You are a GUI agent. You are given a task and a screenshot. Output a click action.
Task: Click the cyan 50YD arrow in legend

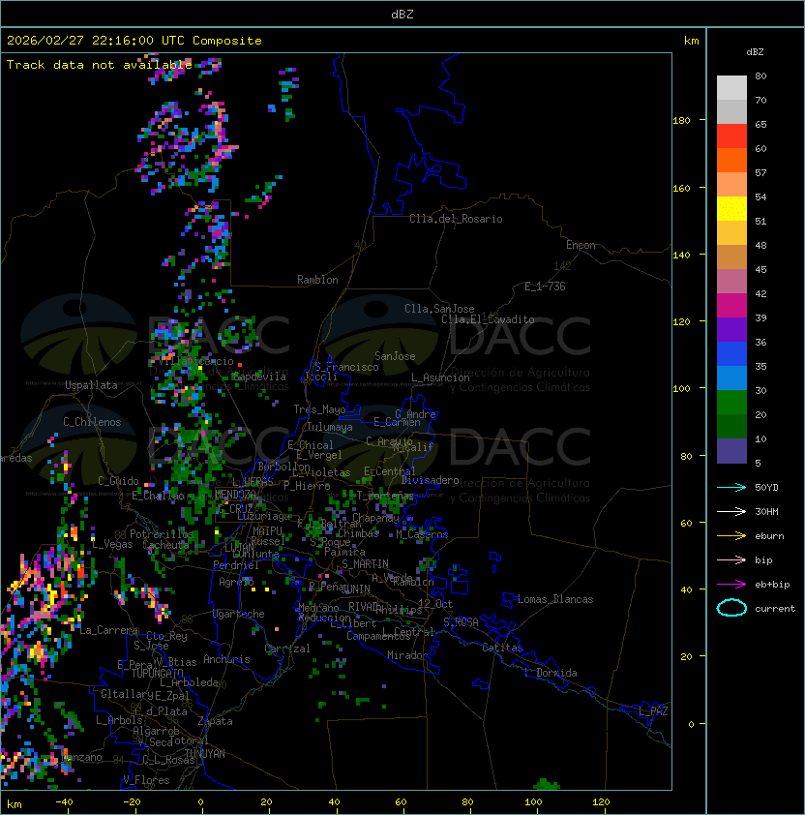(731, 487)
